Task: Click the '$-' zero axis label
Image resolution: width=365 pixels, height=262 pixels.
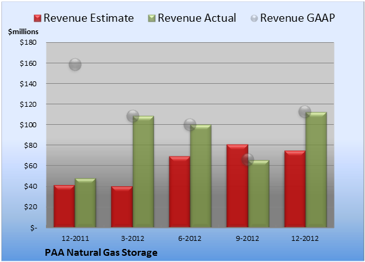Action: pyautogui.click(x=34, y=227)
